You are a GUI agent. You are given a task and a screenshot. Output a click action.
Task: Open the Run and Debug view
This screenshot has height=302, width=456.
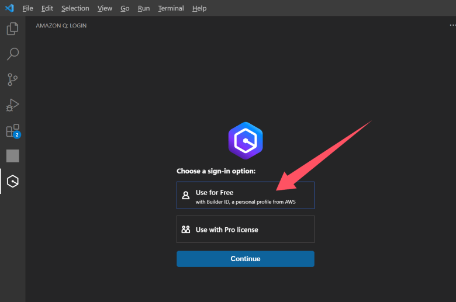click(12, 105)
